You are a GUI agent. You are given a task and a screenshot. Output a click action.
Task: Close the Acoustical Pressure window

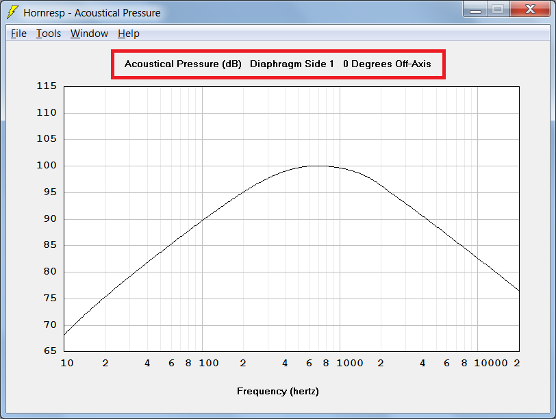click(530, 10)
